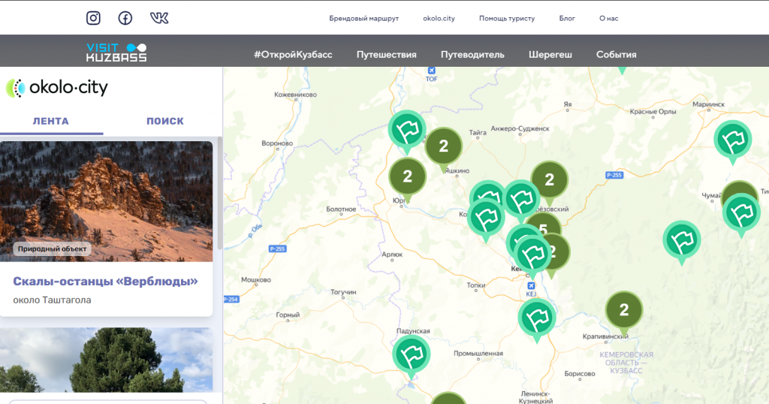Screen dimensions: 769x404
Task: Click cluster marker 2 above Юрга
Action: coord(407,177)
